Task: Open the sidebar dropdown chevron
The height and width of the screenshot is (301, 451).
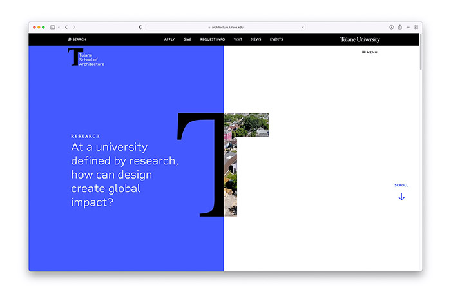Action: pyautogui.click(x=59, y=27)
